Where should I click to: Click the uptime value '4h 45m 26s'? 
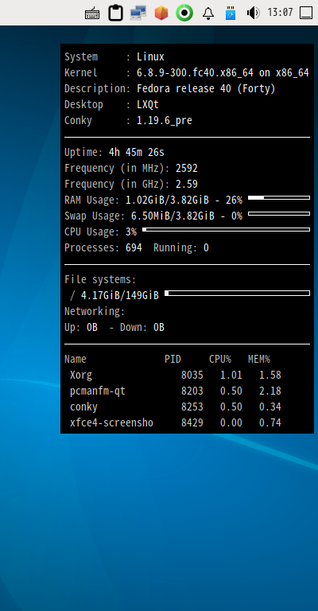click(x=137, y=153)
